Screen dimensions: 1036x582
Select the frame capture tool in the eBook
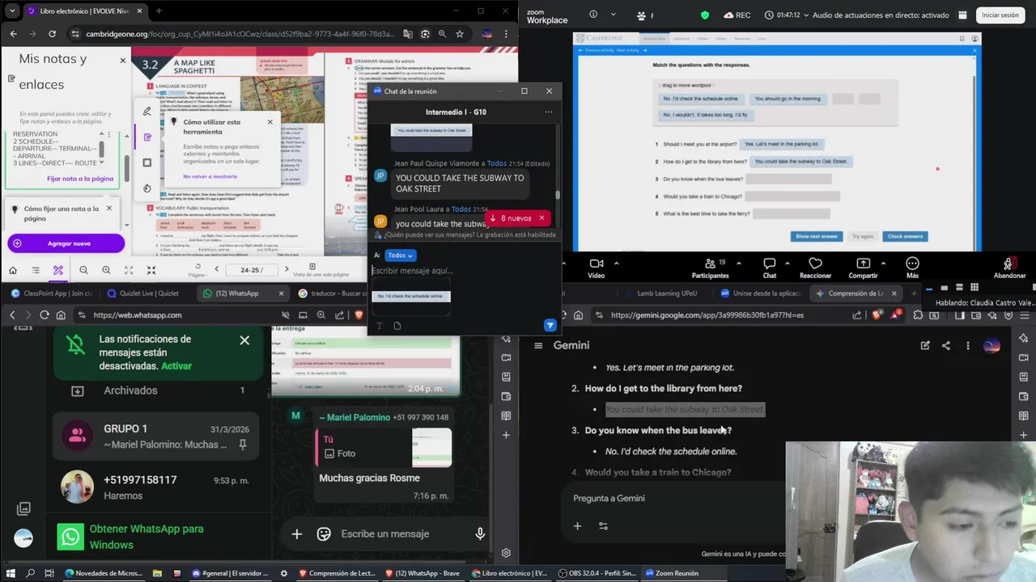click(146, 162)
